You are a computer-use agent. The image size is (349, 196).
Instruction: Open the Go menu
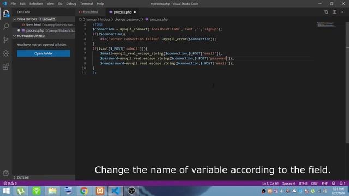pos(60,4)
